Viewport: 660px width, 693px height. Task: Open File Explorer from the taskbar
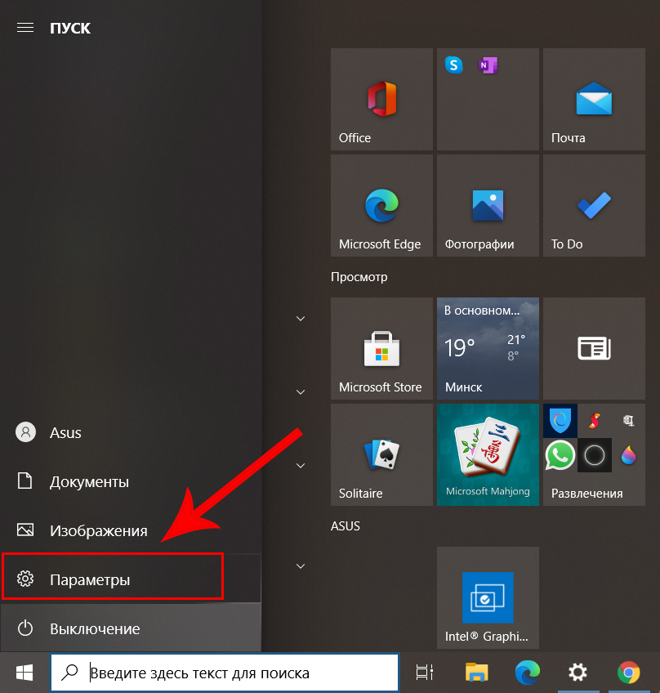pos(477,673)
